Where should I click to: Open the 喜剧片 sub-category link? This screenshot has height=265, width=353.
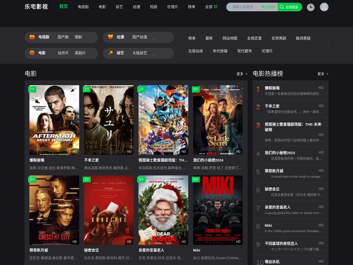pyautogui.click(x=80, y=53)
